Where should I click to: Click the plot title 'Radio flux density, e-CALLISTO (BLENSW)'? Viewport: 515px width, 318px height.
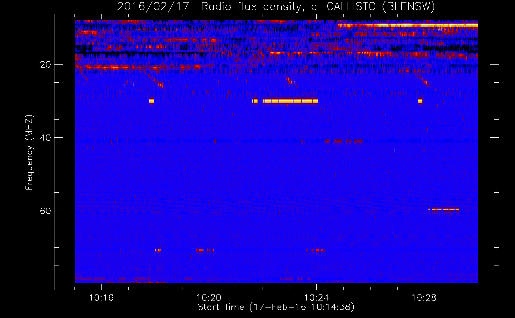click(318, 6)
